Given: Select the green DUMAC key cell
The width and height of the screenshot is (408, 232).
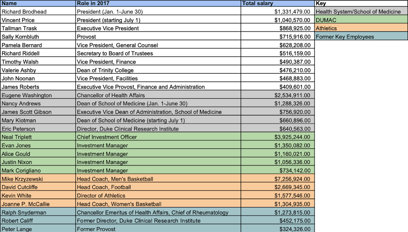Looking at the screenshot, I should (x=361, y=20).
